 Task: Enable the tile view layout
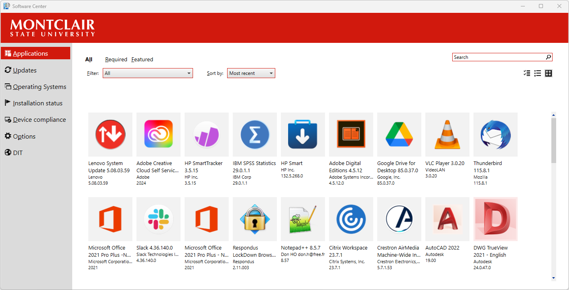[x=549, y=73]
